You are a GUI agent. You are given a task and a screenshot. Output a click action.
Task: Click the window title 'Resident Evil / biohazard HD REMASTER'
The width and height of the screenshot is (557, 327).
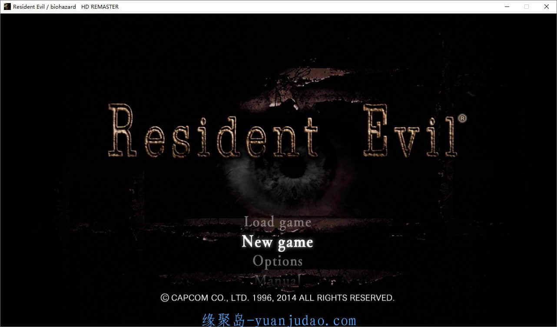click(66, 7)
